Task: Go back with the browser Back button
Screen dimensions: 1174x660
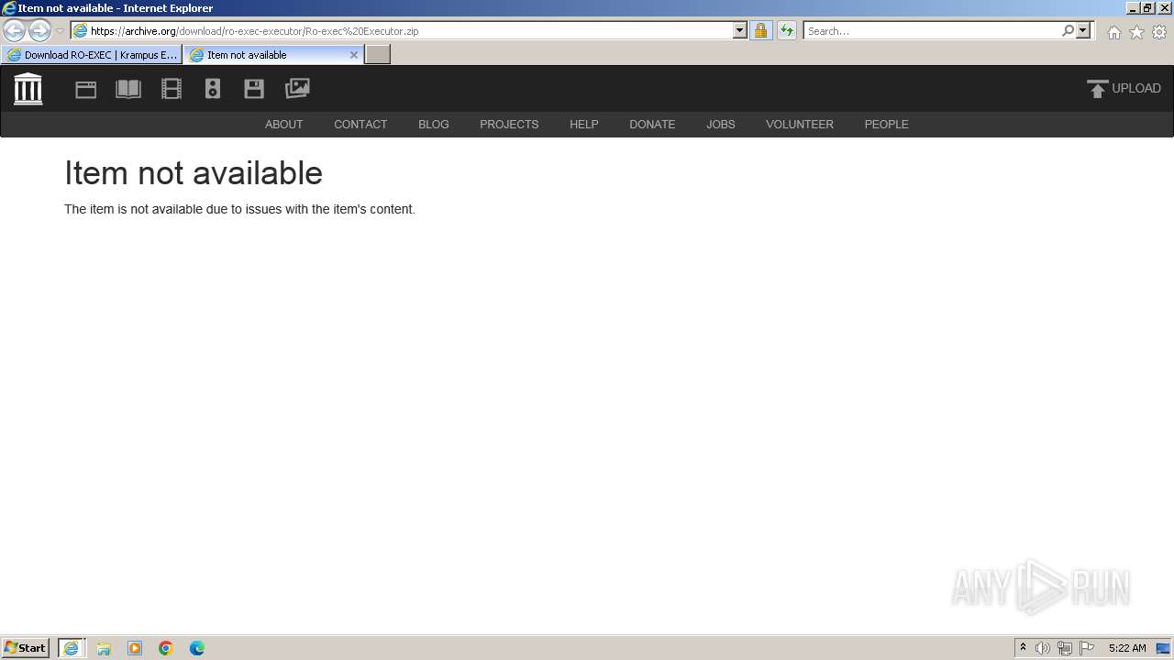Action: click(14, 30)
